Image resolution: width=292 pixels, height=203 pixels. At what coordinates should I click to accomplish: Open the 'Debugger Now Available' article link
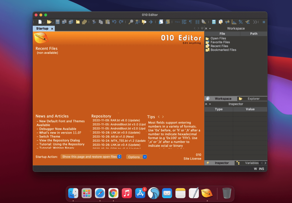[58, 129]
